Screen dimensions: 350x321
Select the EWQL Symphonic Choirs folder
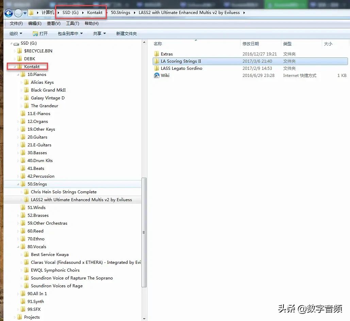pos(55,270)
